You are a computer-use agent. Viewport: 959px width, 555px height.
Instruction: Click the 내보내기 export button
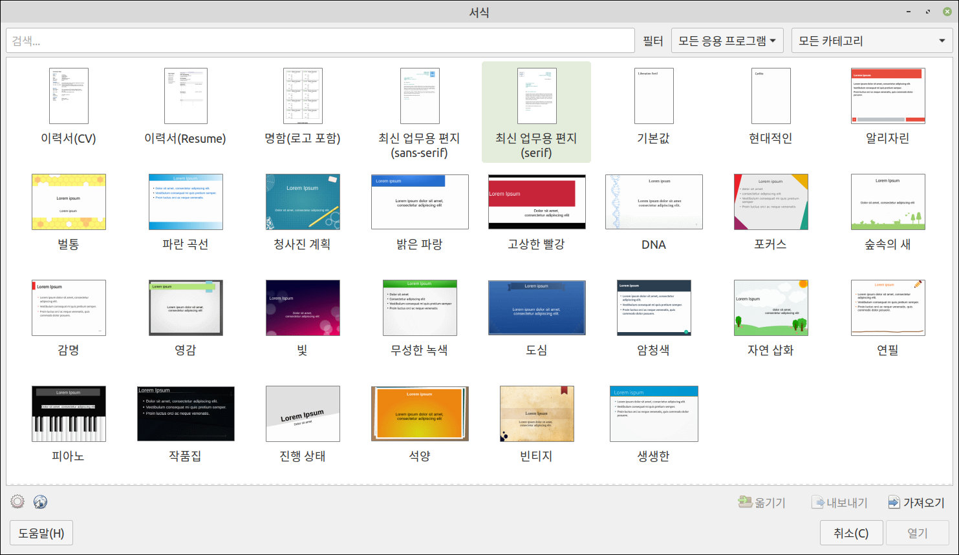[x=839, y=503]
